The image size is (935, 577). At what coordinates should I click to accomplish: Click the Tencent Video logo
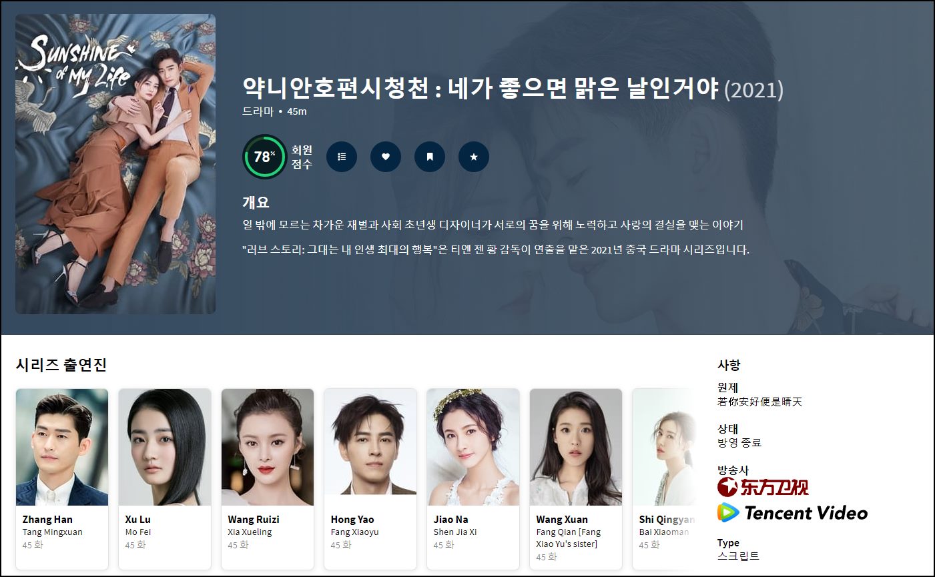point(792,512)
